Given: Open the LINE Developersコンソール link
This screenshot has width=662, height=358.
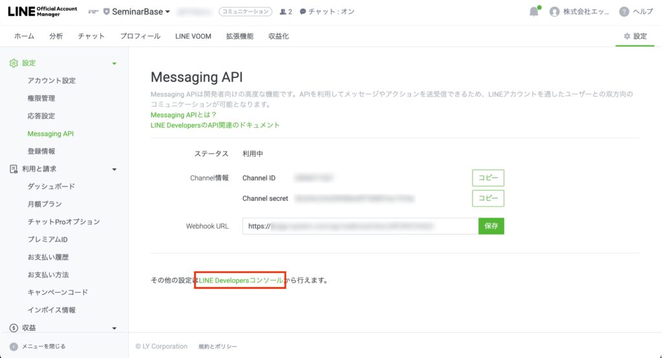Looking at the screenshot, I should pyautogui.click(x=240, y=281).
